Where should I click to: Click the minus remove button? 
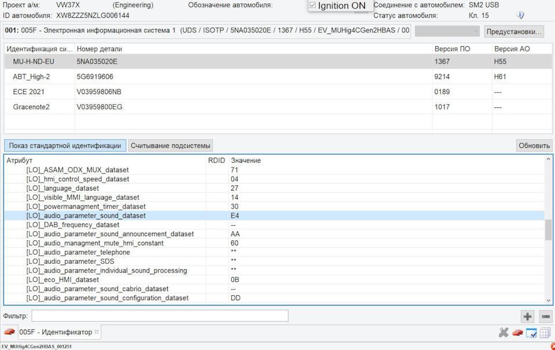545,317
